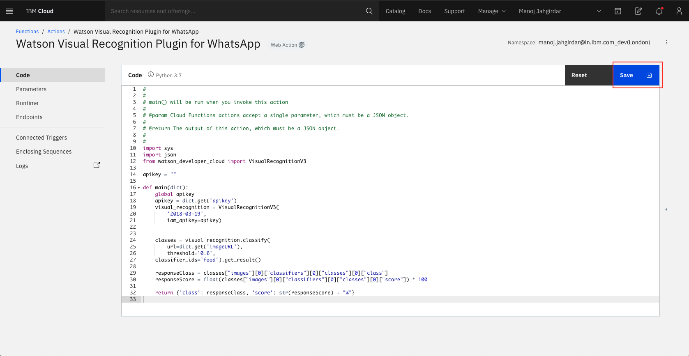This screenshot has height=356, width=689.
Task: Click the namespace text manoj.jahgirdar@in.ibm.com_dev(London)
Action: [x=594, y=42]
